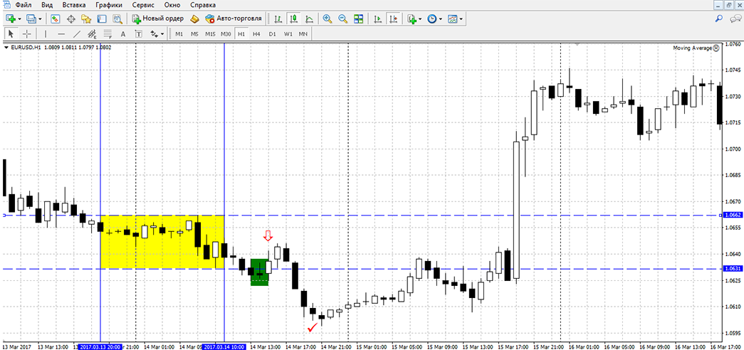Switch to the standard cursor mode
Viewport: 744px width, 350px height.
point(11,33)
